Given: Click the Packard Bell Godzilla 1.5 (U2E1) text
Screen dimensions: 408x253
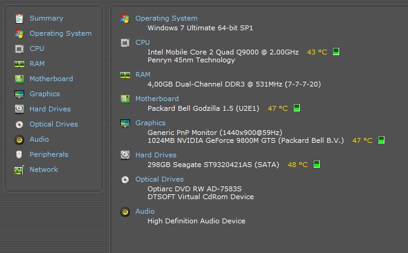Looking at the screenshot, I should click(x=204, y=108).
